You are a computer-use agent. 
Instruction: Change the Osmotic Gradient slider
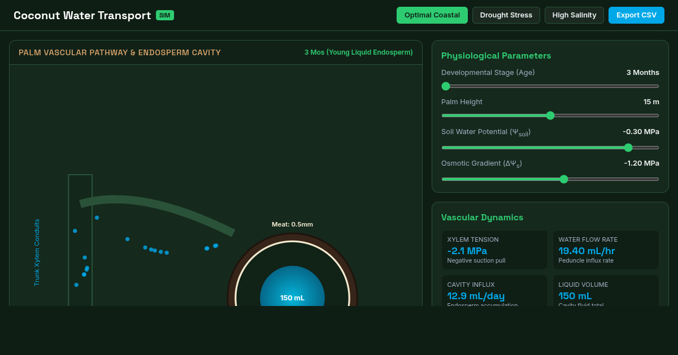pos(550,179)
